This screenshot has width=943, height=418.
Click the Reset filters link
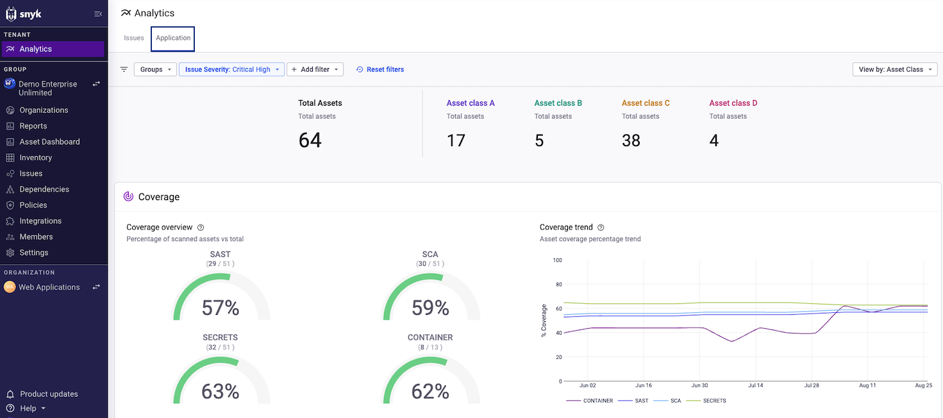tap(380, 69)
